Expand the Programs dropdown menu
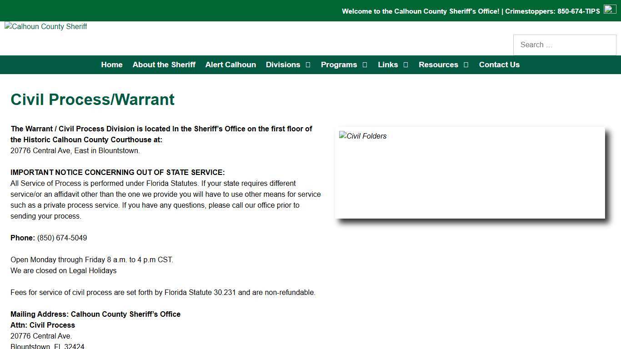621x349 pixels. [x=339, y=65]
